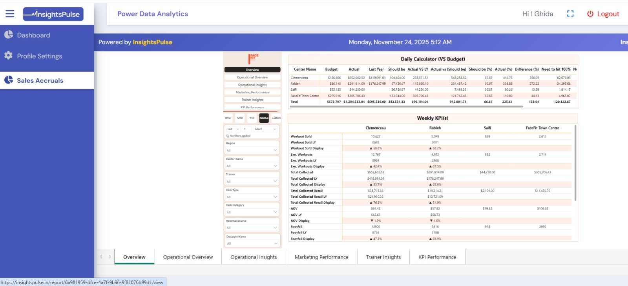
Task: Click the Face Fit logo in report
Action: 253,58
